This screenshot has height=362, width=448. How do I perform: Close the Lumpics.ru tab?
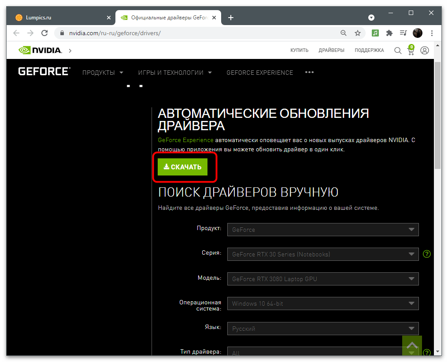(108, 18)
